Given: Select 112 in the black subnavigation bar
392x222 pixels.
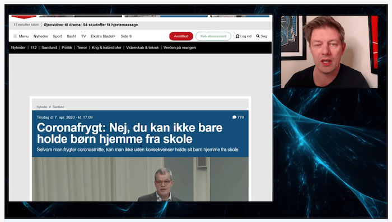Looking at the screenshot, I should coord(34,47).
